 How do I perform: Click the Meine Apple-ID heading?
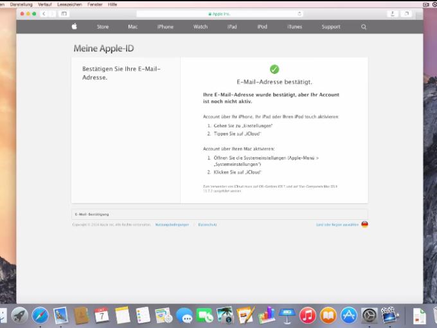click(103, 48)
